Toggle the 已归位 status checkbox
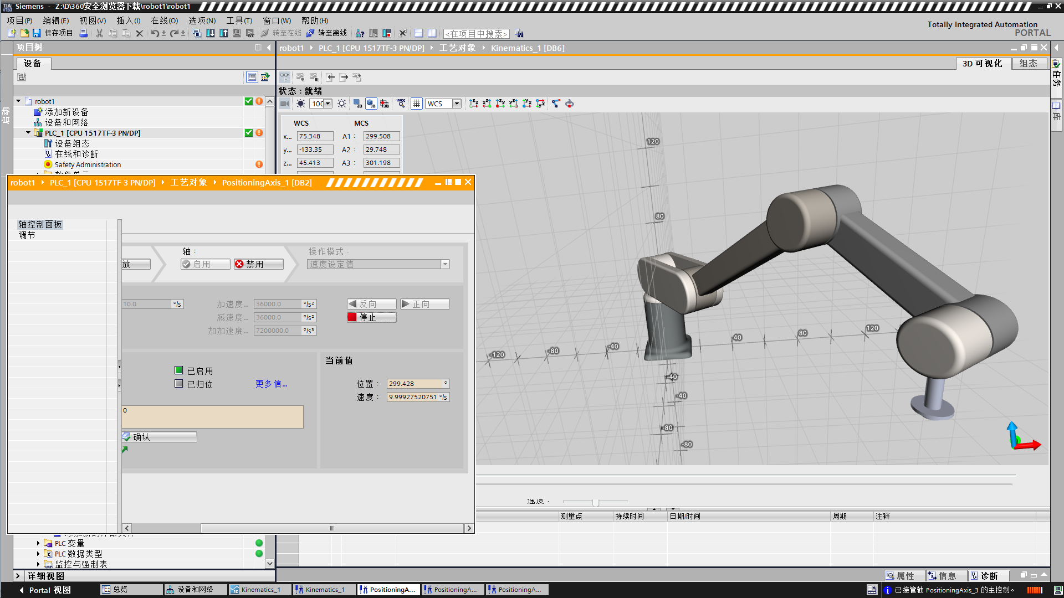1064x598 pixels. click(x=178, y=384)
